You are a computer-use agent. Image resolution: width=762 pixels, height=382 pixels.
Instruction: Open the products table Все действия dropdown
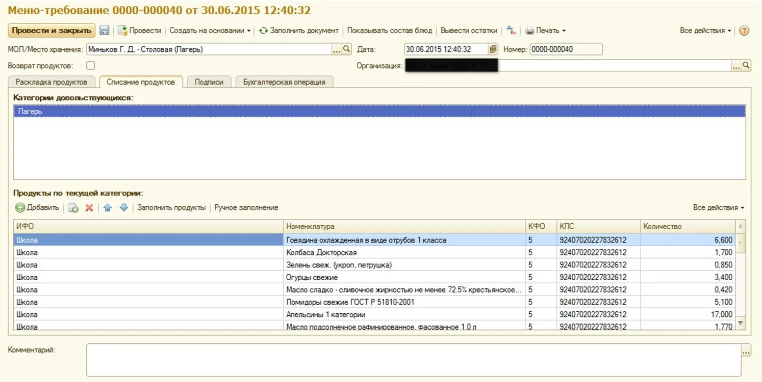719,208
